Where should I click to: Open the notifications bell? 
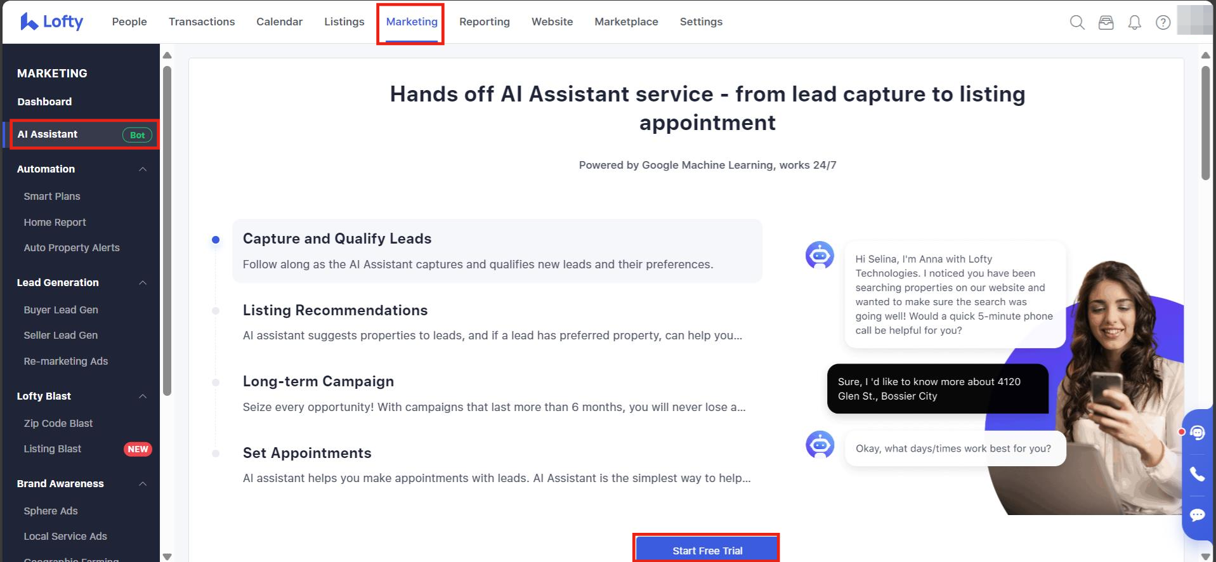1134,22
